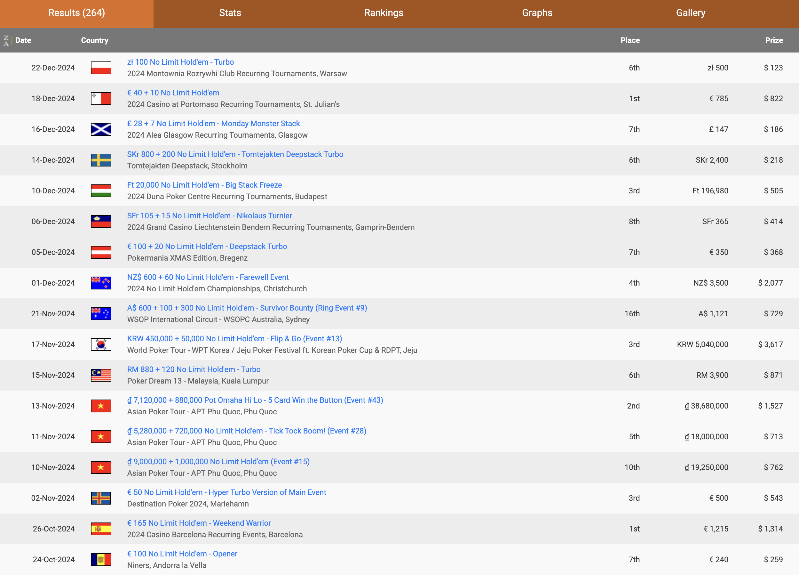Screen dimensions: 799x575
Task: Open Monday Monster Stack tournament link
Action: pyautogui.click(x=213, y=123)
